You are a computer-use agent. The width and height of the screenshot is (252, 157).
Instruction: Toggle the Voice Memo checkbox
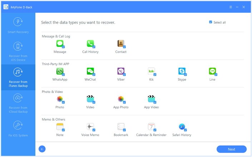coord(94,130)
